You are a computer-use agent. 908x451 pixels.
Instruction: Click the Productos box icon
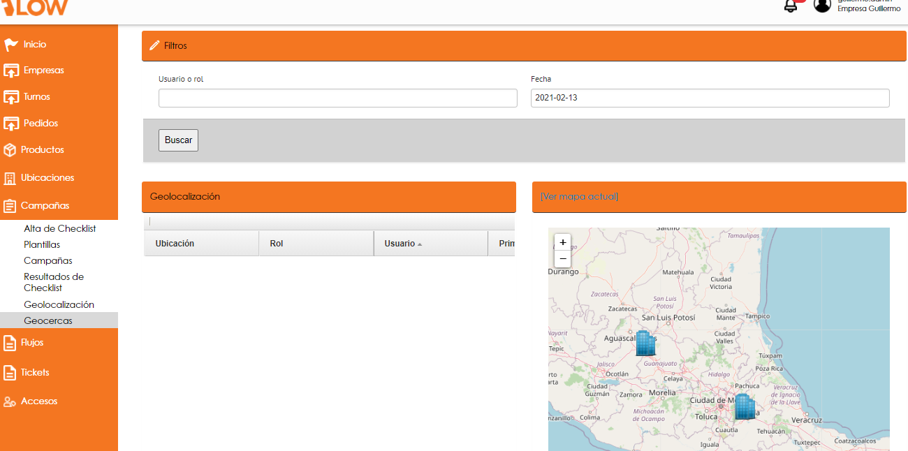click(9, 150)
